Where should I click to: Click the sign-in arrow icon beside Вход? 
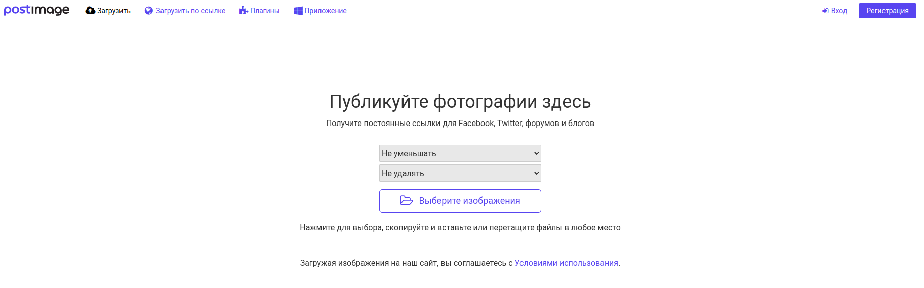825,11
